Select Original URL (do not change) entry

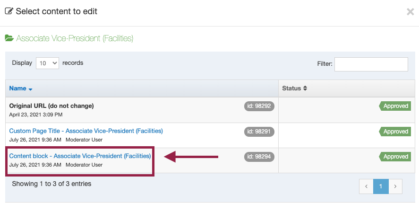point(51,106)
